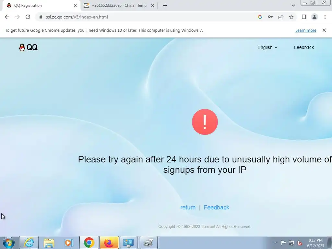The width and height of the screenshot is (332, 249).
Task: Expand the tab search chevron
Action: coord(293,6)
